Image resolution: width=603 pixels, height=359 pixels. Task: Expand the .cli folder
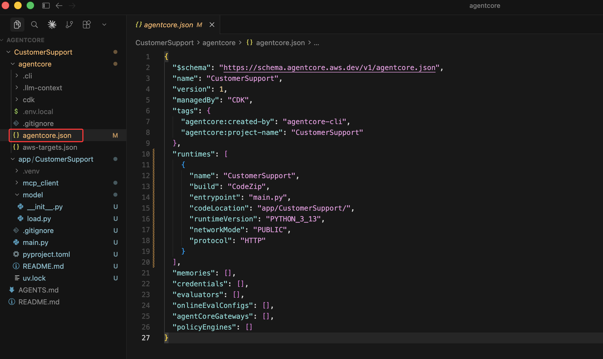27,76
